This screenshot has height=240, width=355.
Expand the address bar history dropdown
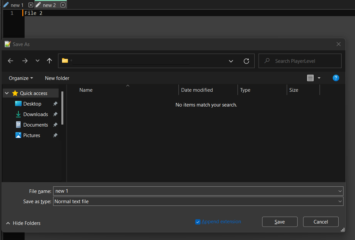click(231, 61)
